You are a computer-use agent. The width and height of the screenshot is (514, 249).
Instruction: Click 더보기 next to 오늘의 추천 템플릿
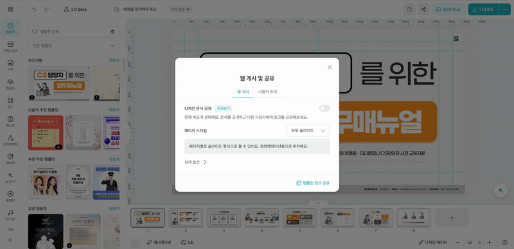pyautogui.click(x=114, y=110)
